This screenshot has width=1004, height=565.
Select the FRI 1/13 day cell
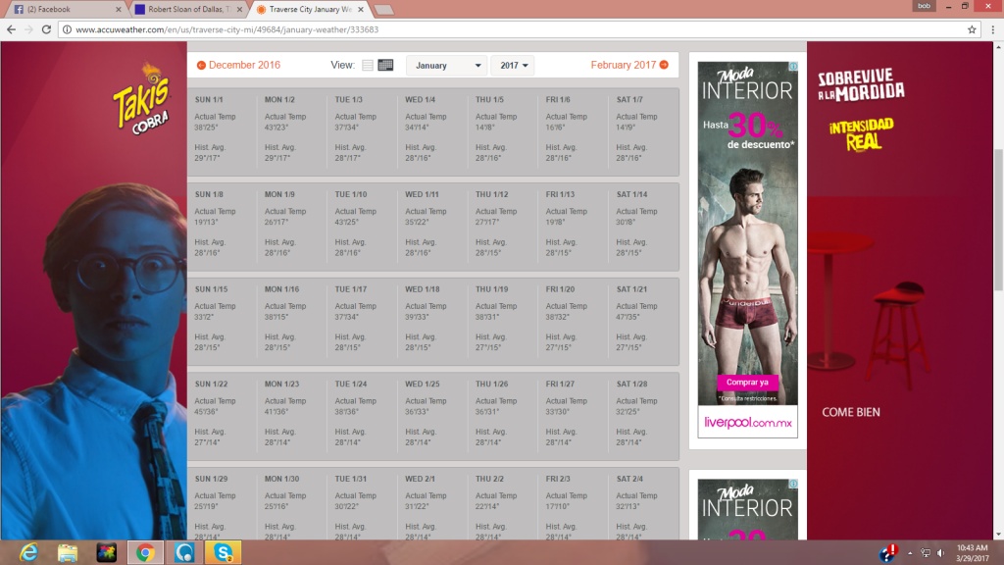573,227
